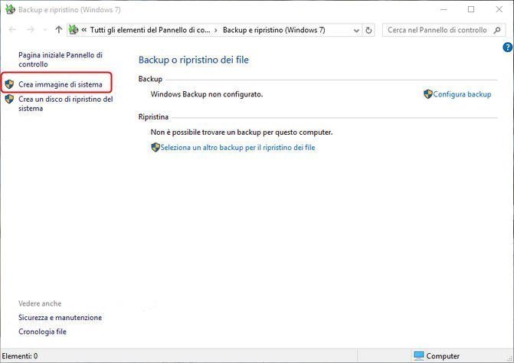Viewport: 514px width, 363px height.
Task: Click Computer icon in status bar
Action: (x=418, y=355)
